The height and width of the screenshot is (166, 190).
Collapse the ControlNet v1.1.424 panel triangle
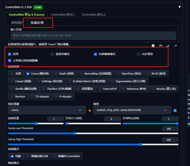click(180, 7)
